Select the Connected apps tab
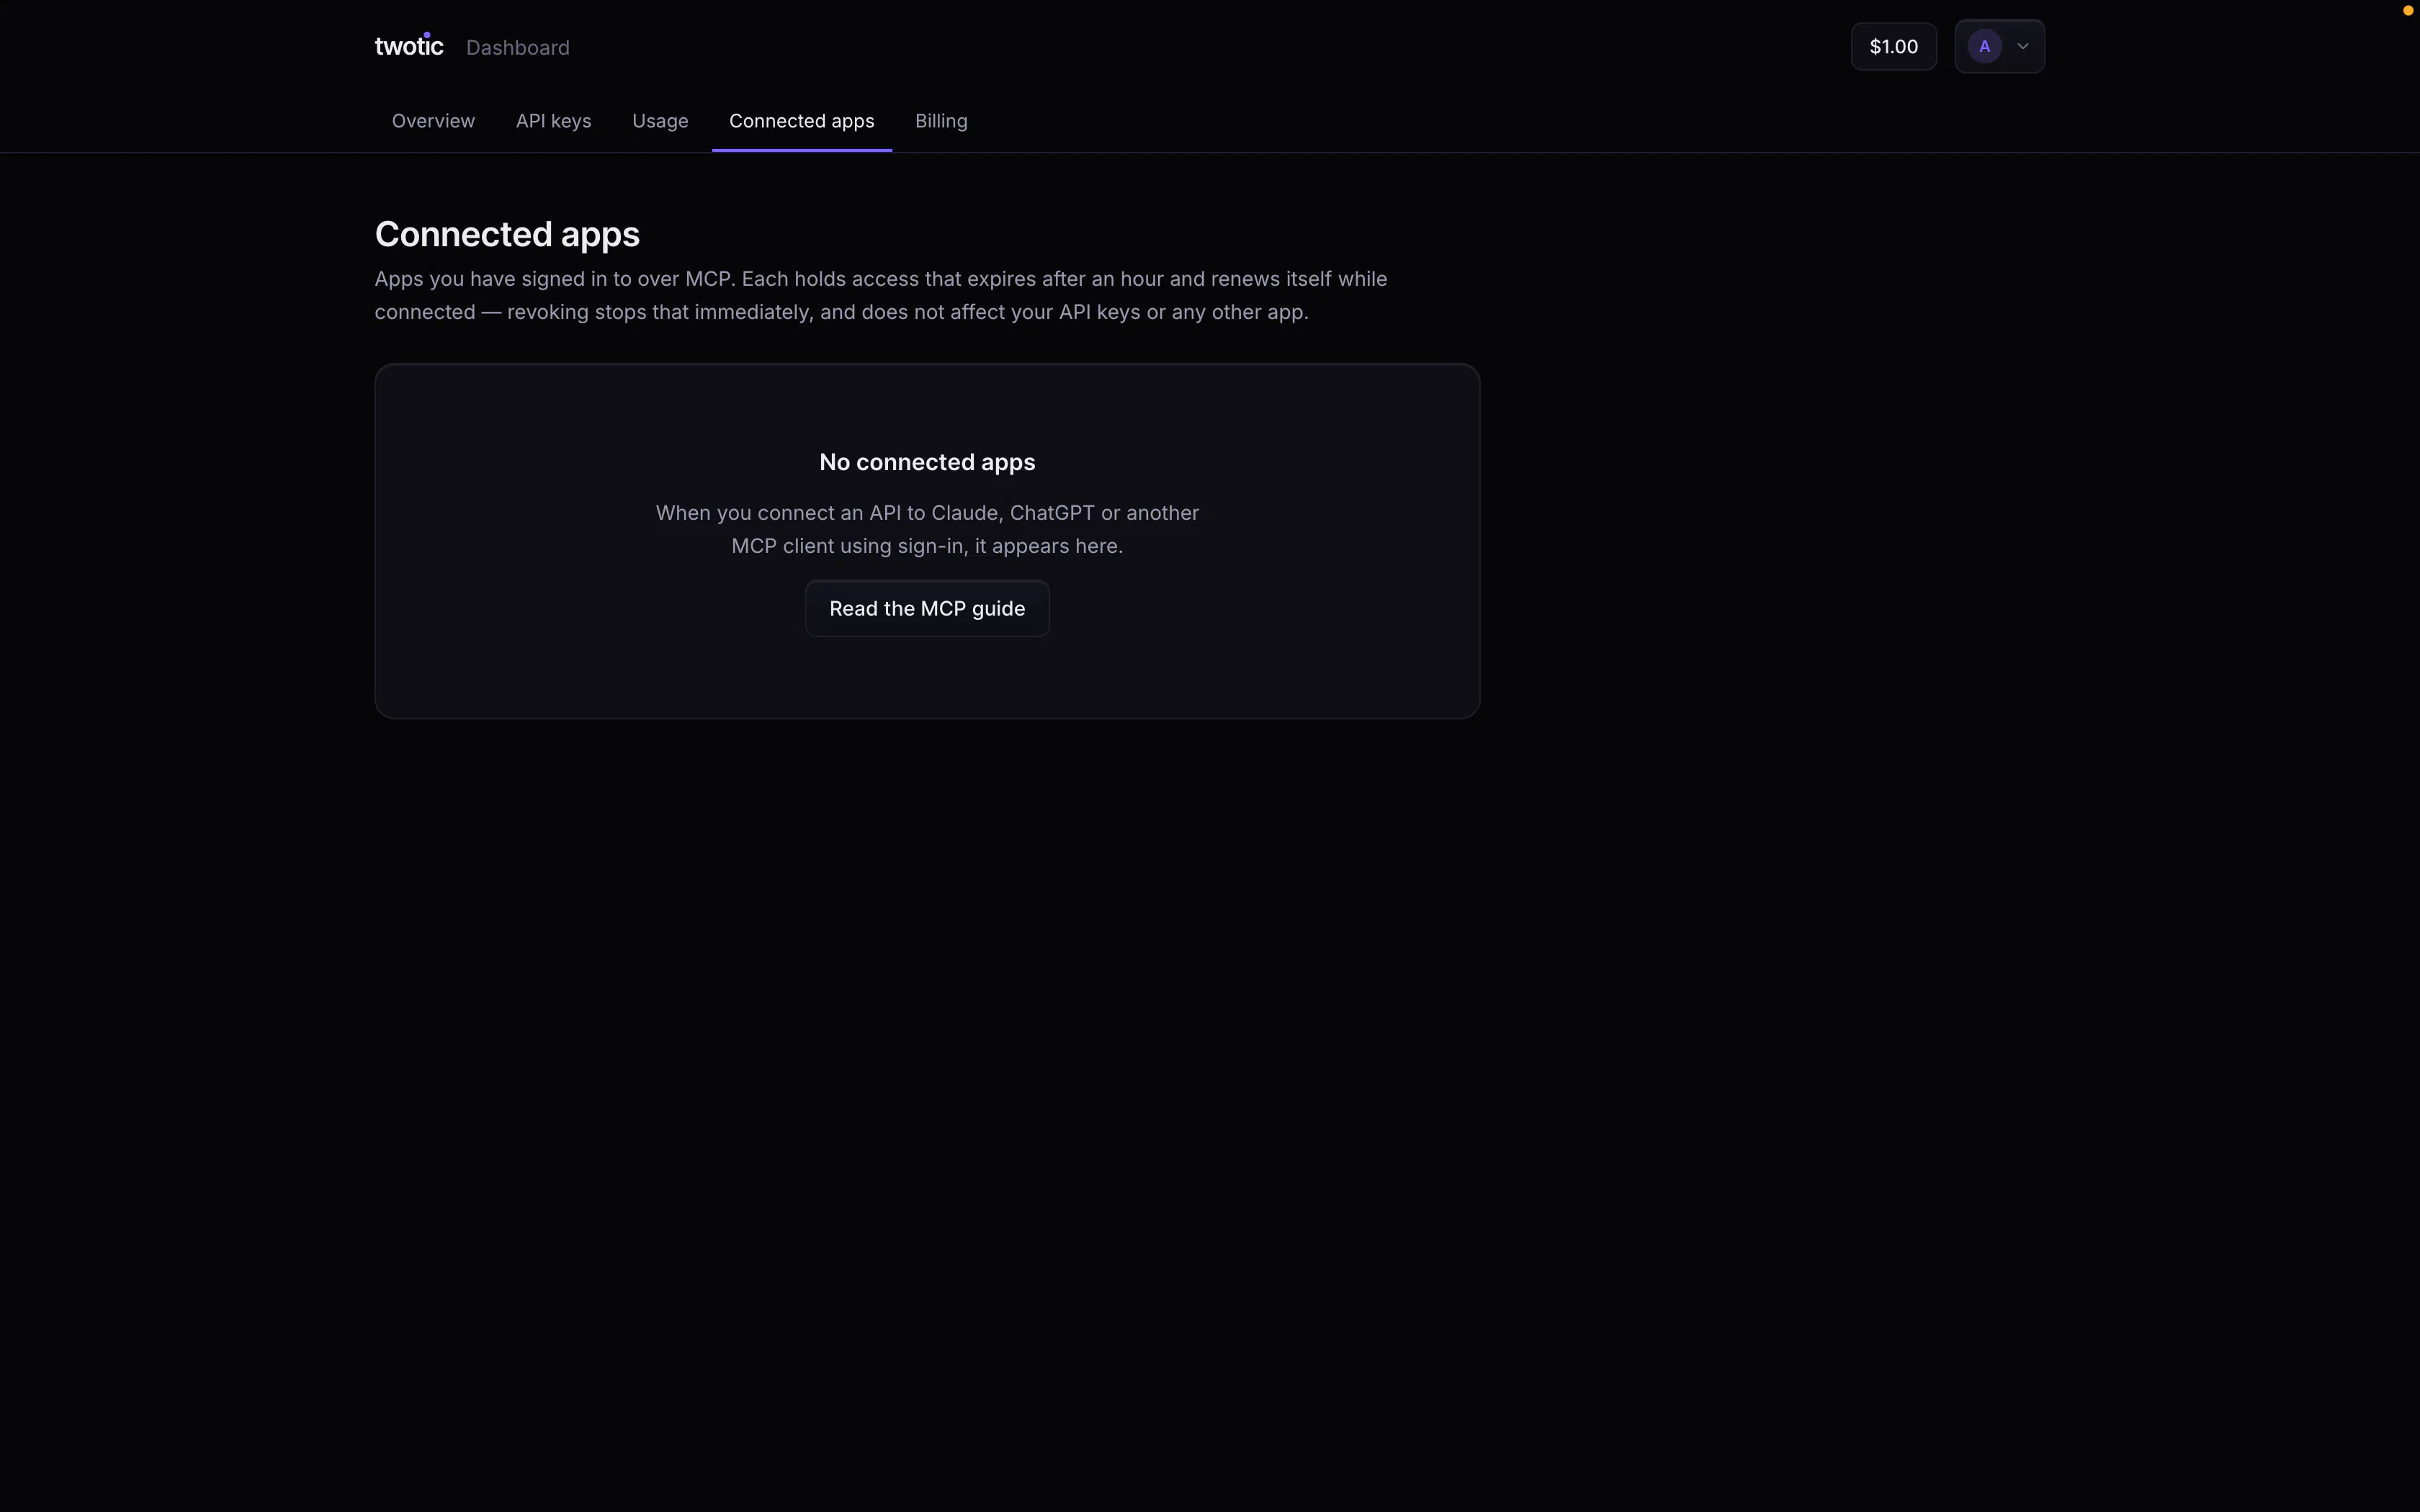Image resolution: width=2420 pixels, height=1512 pixels. [801, 121]
